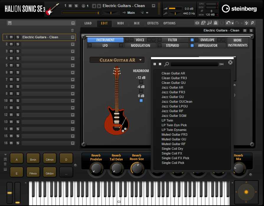Open Clean Guitar AR preset dropdown

click(x=141, y=60)
